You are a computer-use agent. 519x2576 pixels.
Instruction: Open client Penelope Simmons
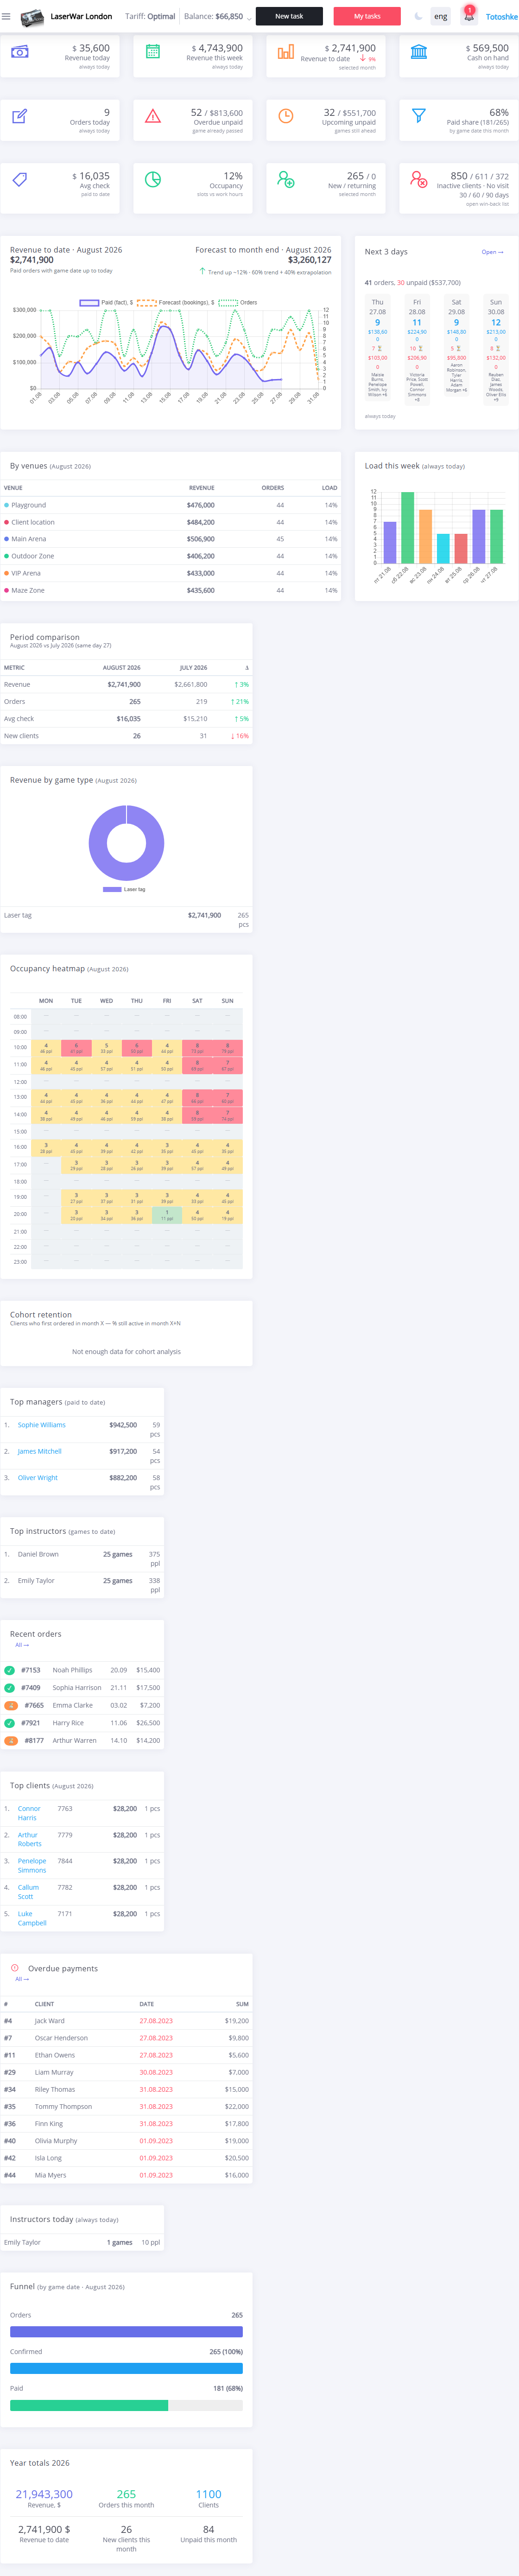click(x=32, y=1865)
